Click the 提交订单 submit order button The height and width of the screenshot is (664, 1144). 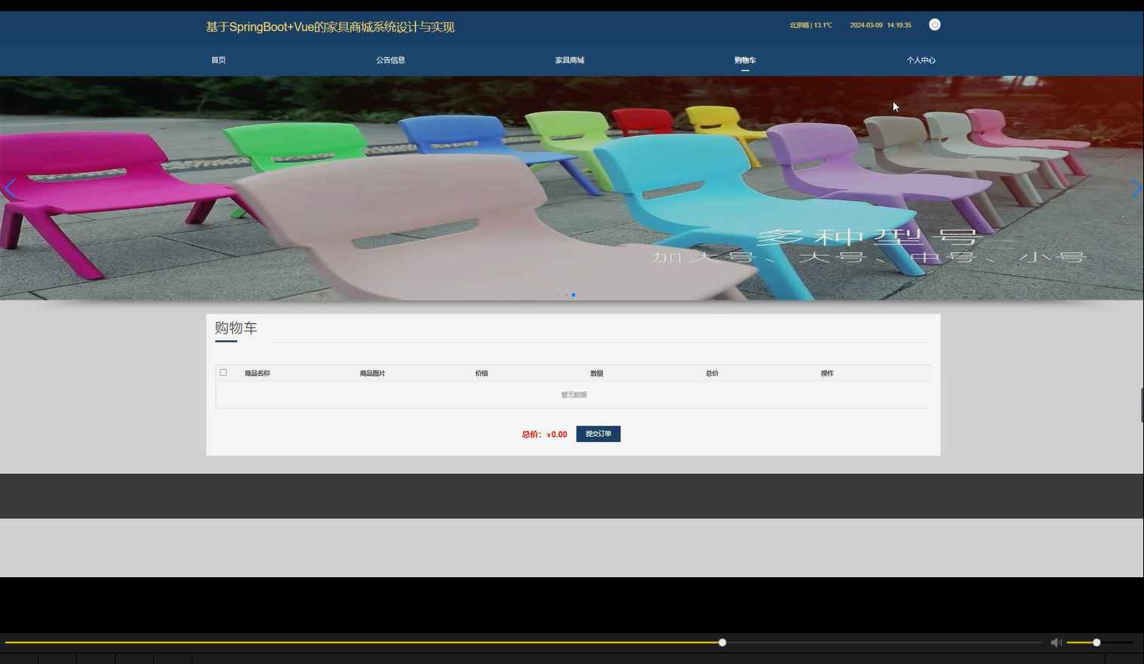pyautogui.click(x=598, y=434)
